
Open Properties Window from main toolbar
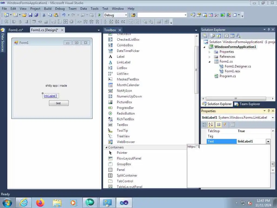click(x=199, y=15)
